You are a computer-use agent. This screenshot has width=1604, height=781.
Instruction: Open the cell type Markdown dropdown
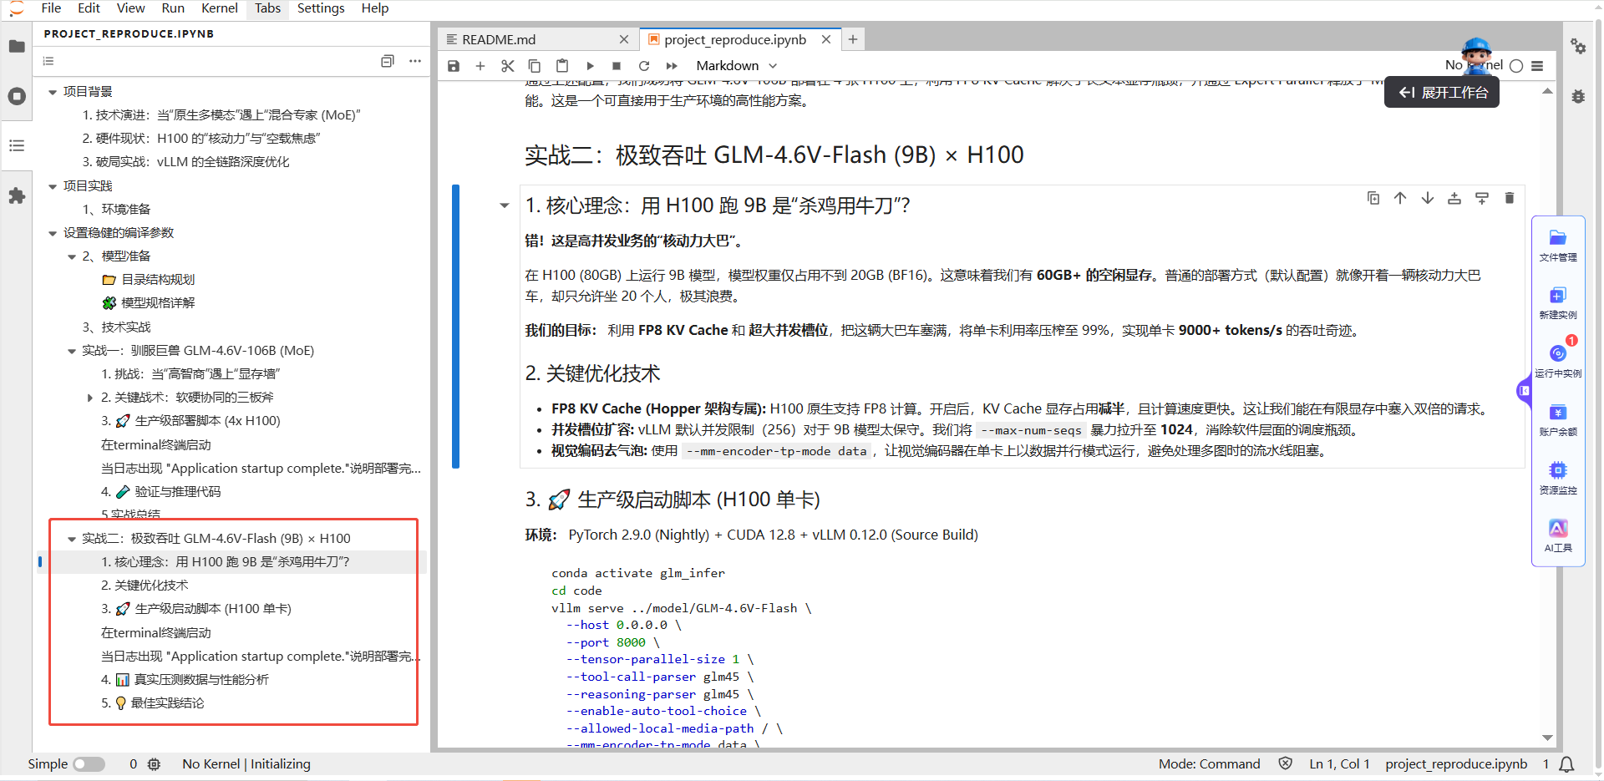[737, 66]
